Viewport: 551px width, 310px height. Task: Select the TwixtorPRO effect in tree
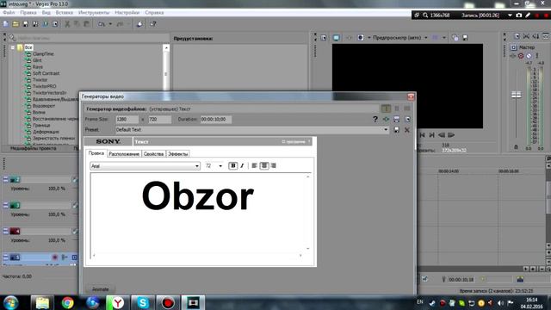coord(44,86)
